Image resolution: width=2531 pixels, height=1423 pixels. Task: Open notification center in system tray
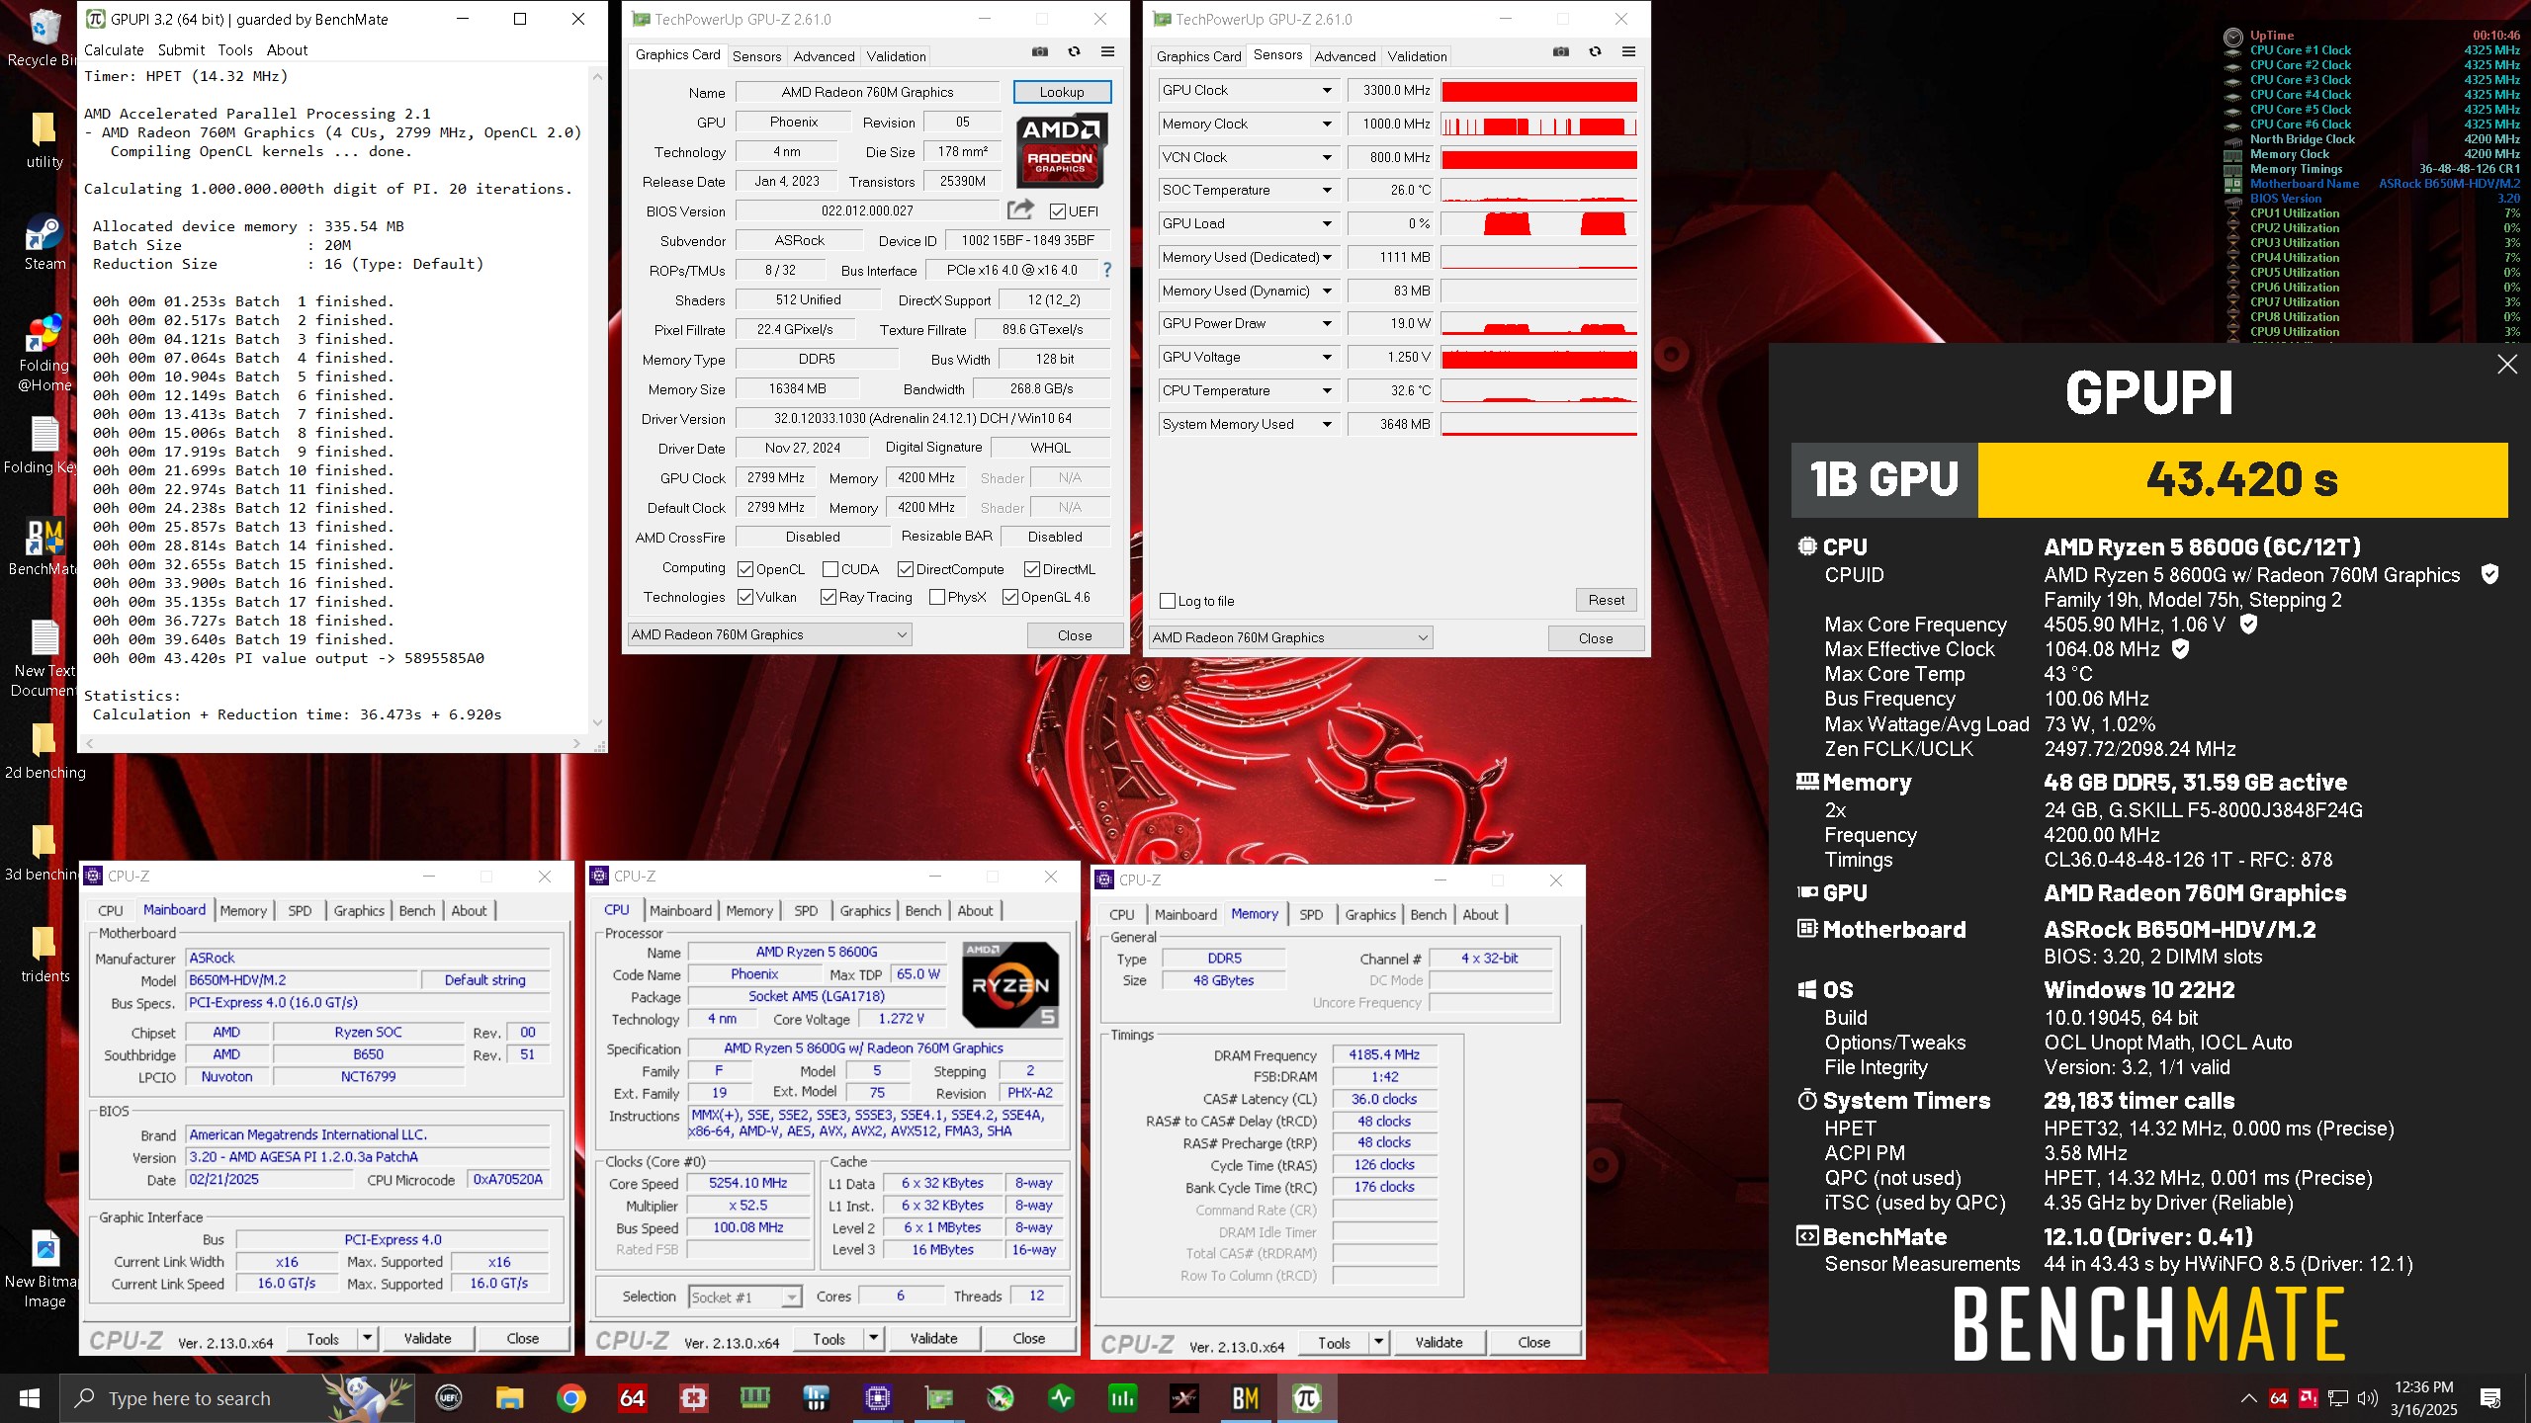pos(2490,1398)
